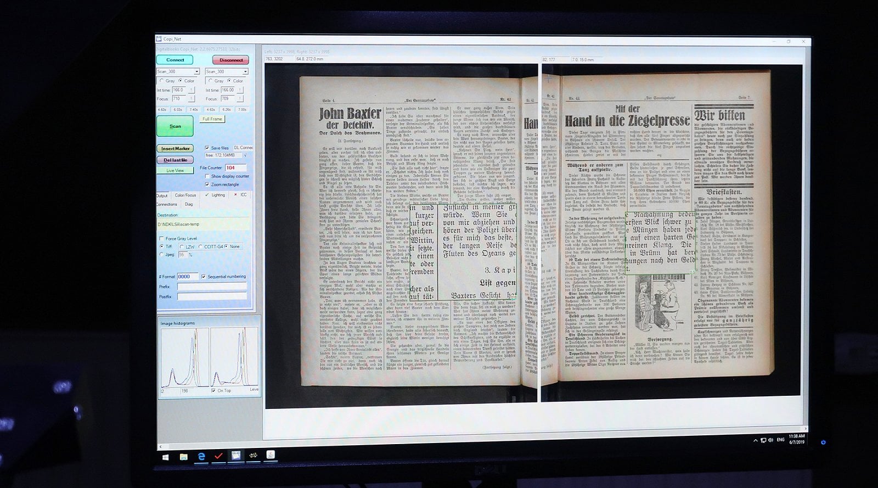Click the right scanned page preview
This screenshot has height=488, width=878.
pyautogui.click(x=672, y=233)
